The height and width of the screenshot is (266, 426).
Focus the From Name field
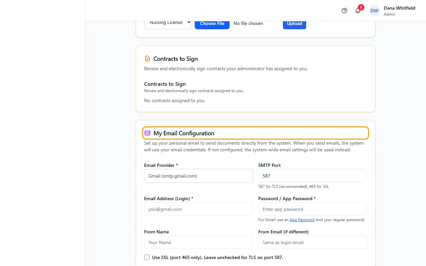[x=198, y=242]
